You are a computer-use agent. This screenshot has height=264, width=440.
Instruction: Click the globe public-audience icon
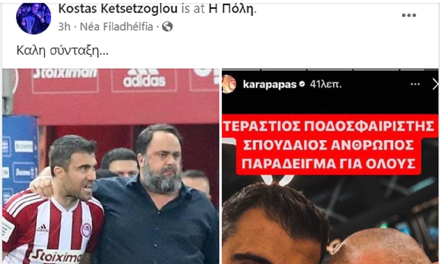167,27
